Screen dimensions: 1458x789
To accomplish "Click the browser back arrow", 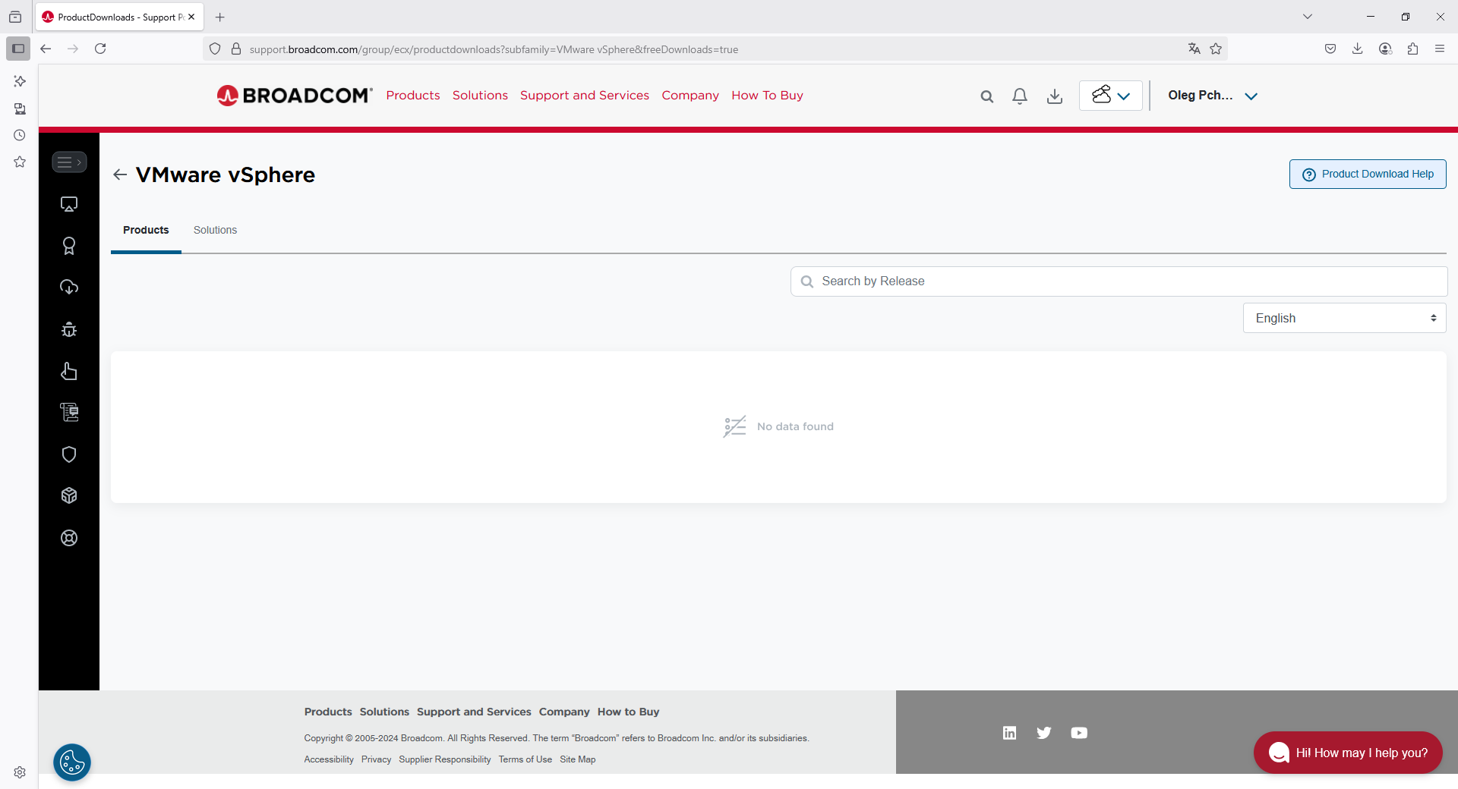I will [46, 49].
